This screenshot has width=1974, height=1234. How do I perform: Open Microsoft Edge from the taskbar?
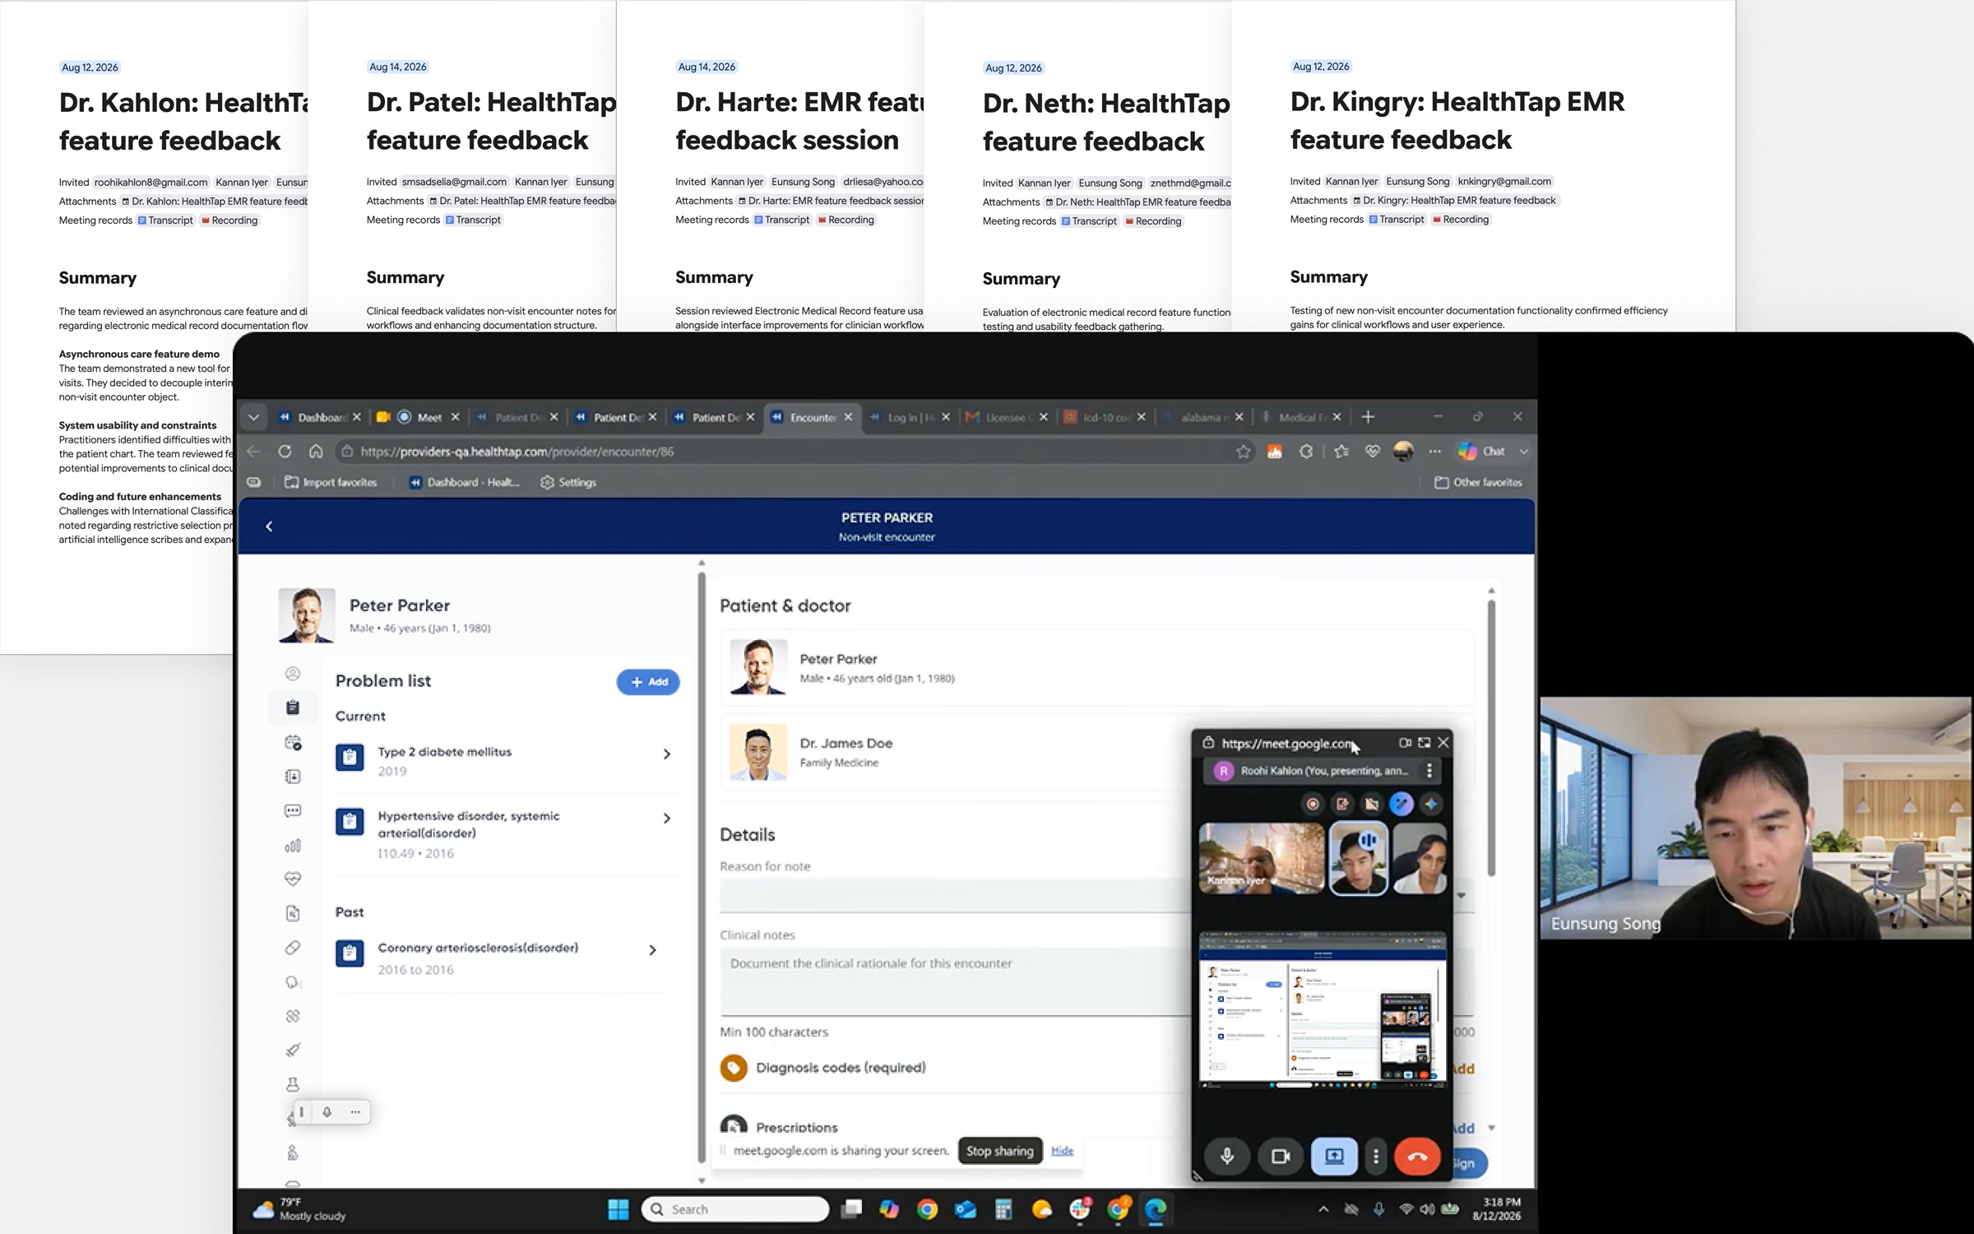coord(1156,1209)
